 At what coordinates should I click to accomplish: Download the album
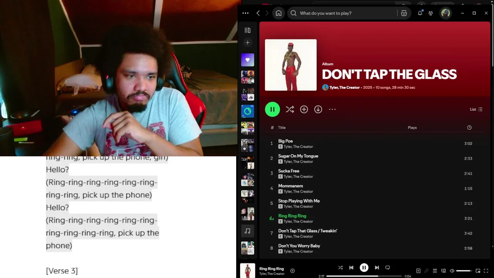pyautogui.click(x=318, y=110)
